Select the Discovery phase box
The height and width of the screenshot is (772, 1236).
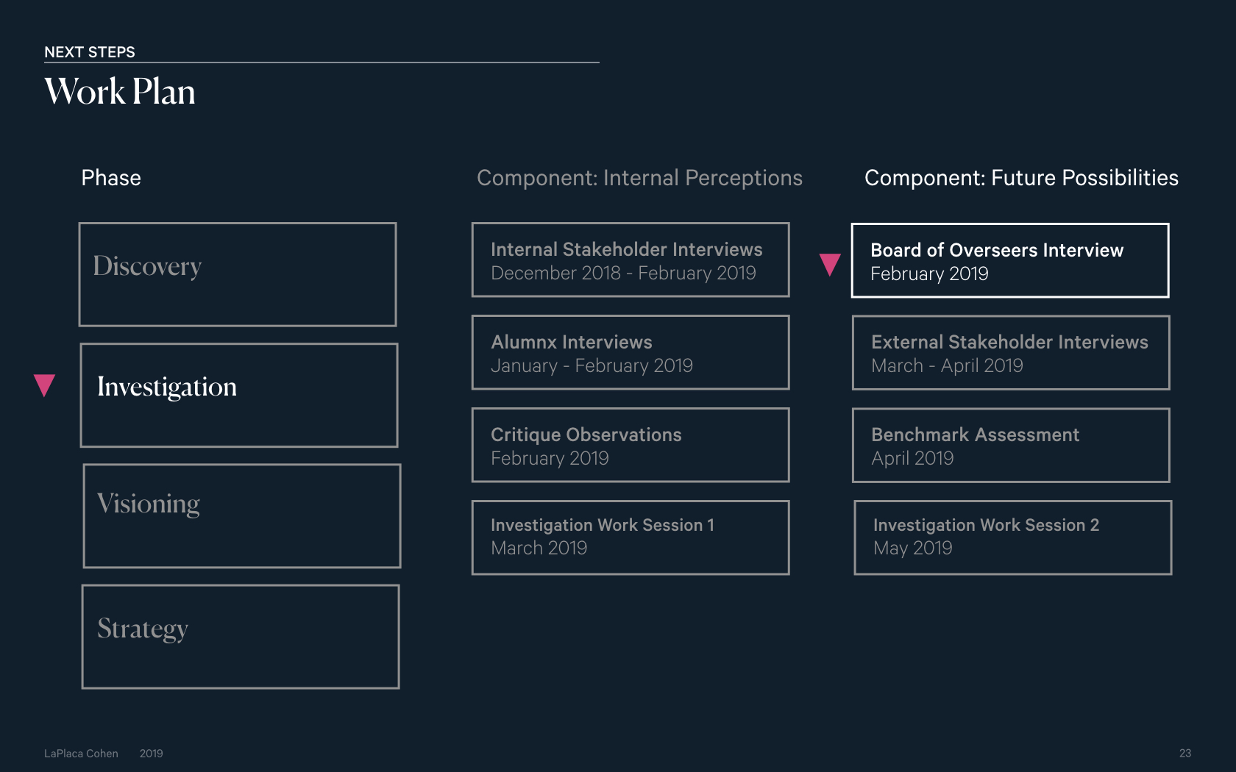point(238,274)
